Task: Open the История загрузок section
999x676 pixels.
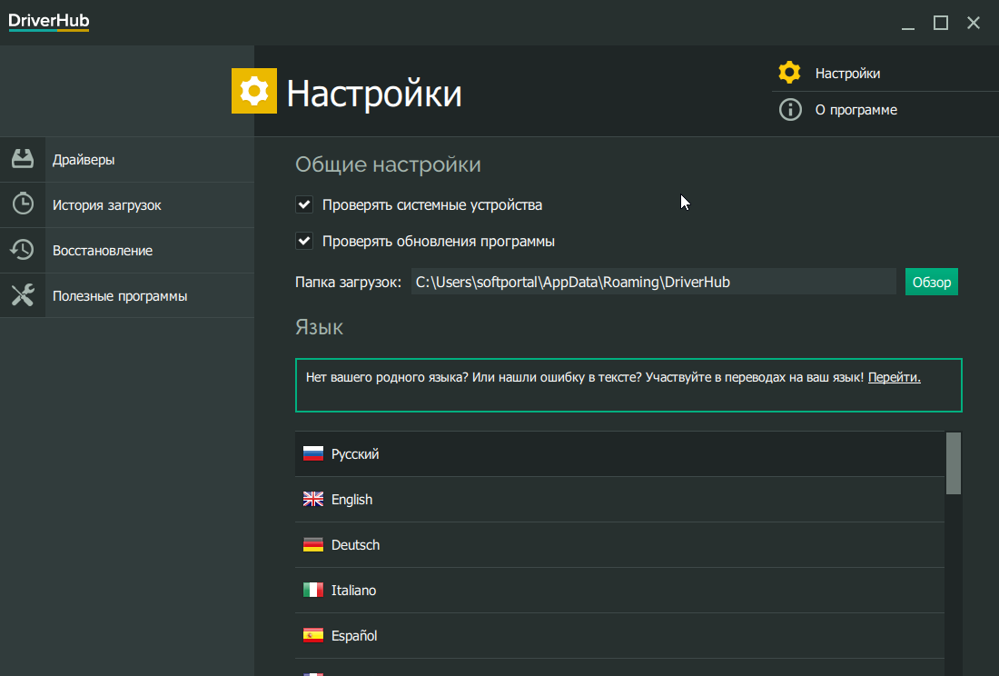Action: [x=107, y=205]
